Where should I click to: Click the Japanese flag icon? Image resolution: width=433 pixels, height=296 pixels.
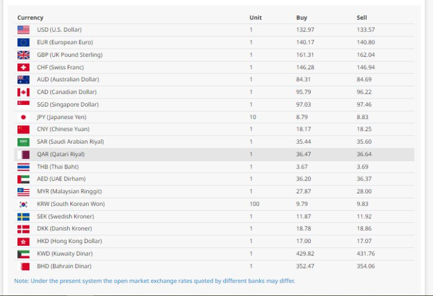(x=23, y=117)
